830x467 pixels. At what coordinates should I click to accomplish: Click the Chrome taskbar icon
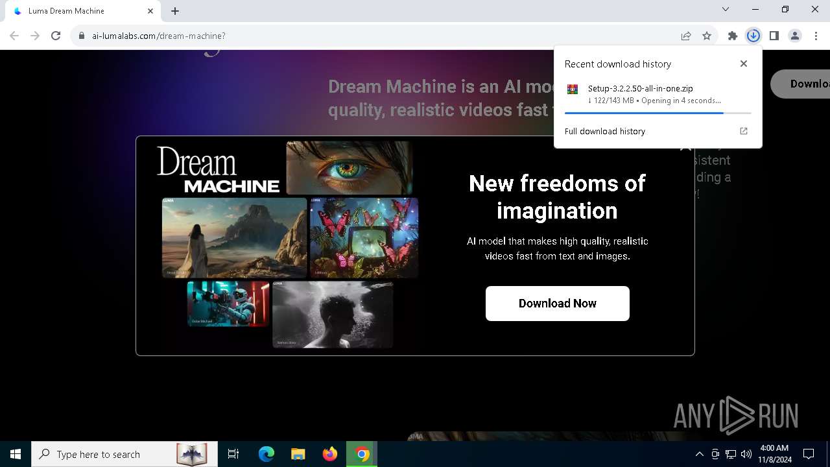pyautogui.click(x=362, y=454)
